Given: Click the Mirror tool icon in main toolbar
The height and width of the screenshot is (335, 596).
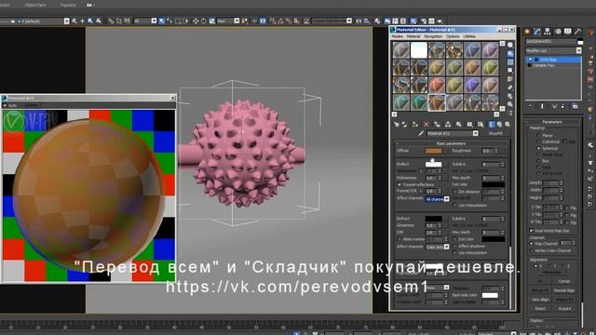Looking at the screenshot, I should (x=359, y=20).
